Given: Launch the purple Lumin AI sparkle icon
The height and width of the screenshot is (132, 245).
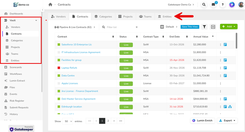Looking at the screenshot, I should pyautogui.click(x=232, y=4).
